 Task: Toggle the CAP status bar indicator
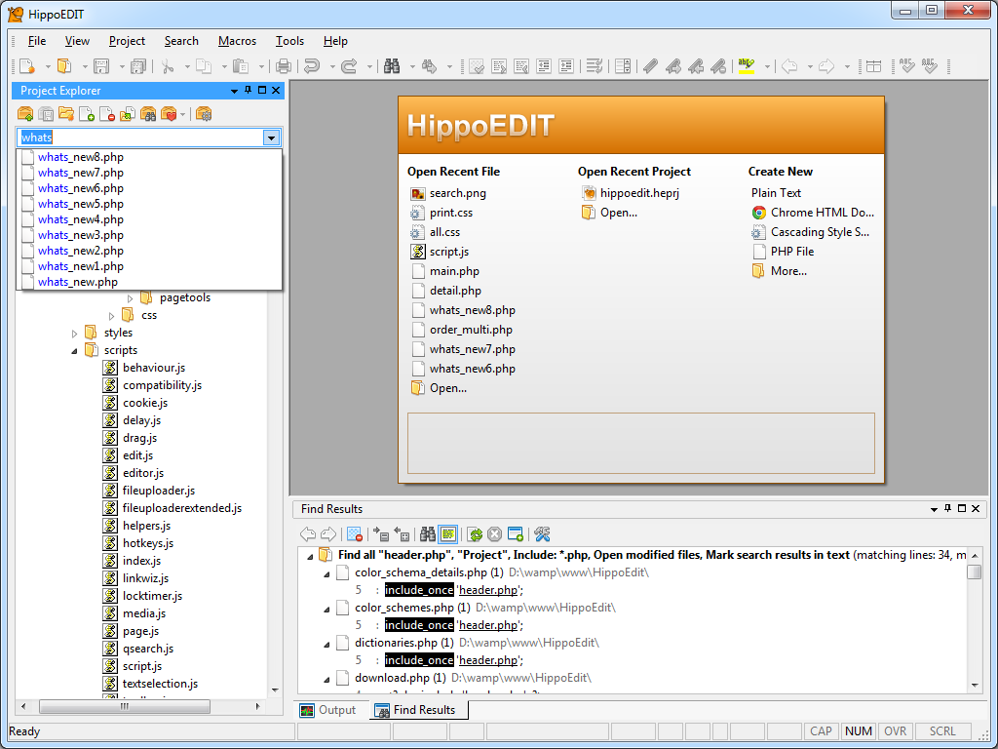(x=821, y=731)
